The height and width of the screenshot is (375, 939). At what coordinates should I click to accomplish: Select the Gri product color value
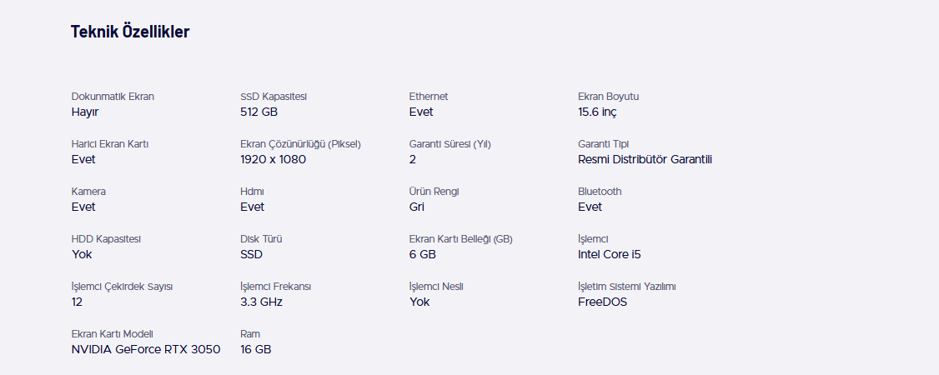coord(417,207)
